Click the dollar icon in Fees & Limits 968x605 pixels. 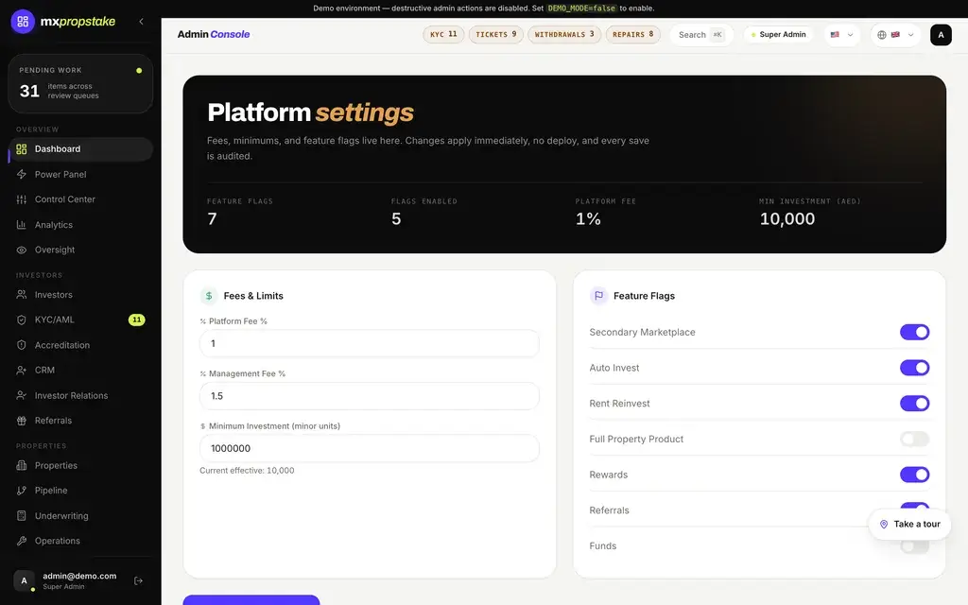click(209, 296)
